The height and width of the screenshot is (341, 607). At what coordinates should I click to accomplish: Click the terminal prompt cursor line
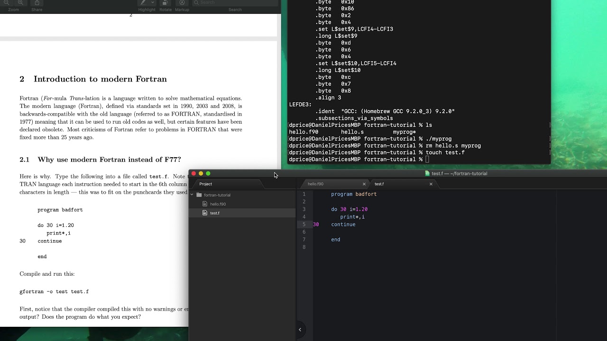359,160
